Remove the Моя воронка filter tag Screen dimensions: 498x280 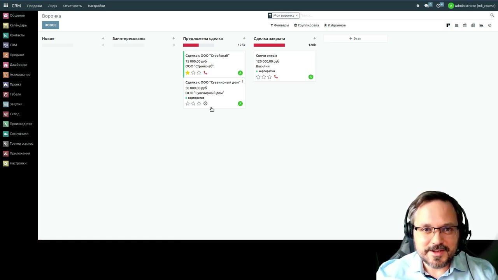(296, 16)
